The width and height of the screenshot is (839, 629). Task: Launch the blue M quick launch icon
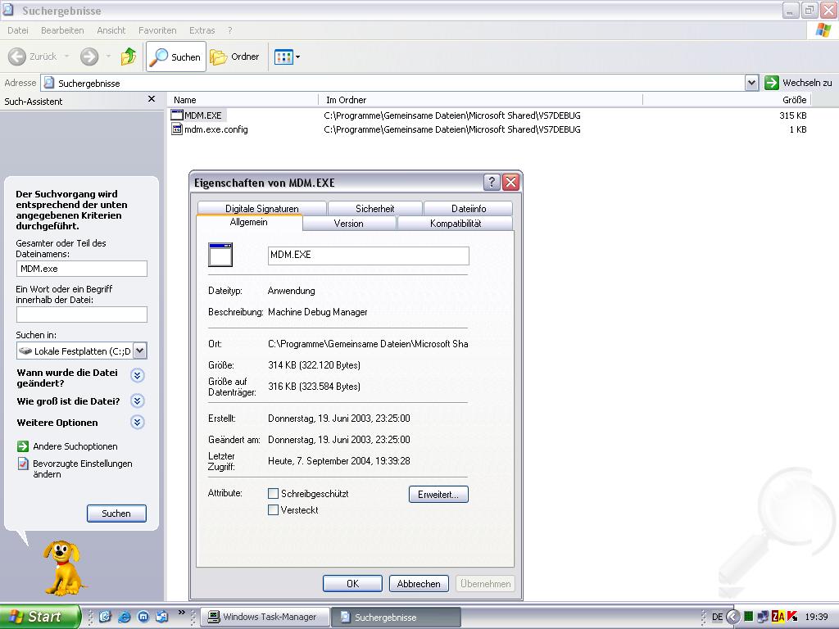pyautogui.click(x=143, y=617)
